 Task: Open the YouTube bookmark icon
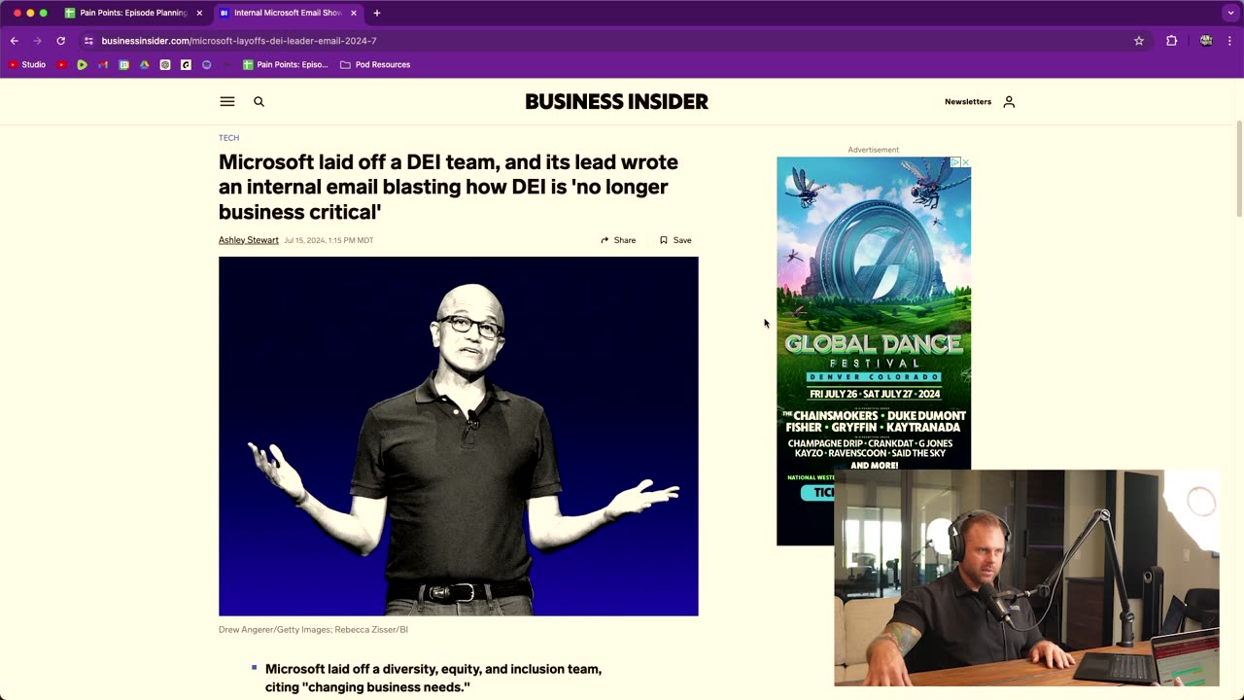point(62,65)
